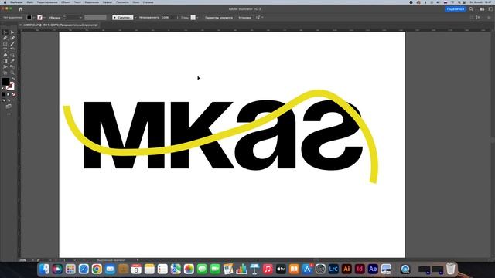Open the stroke weight dropdown
Image resolution: width=495 pixels, height=278 pixels.
pyautogui.click(x=80, y=17)
